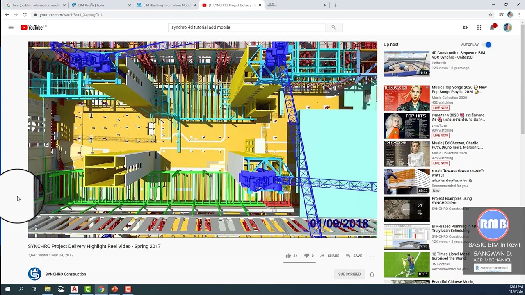Open the BIM-Based Planning in 4D thumbnail
Image resolution: width=525 pixels, height=295 pixels.
(406, 237)
